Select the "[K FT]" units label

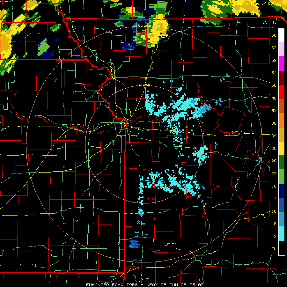(x=269, y=22)
